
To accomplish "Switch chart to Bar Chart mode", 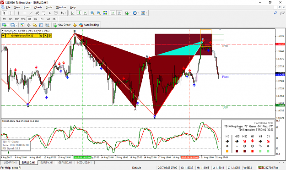I will click(73, 13).
